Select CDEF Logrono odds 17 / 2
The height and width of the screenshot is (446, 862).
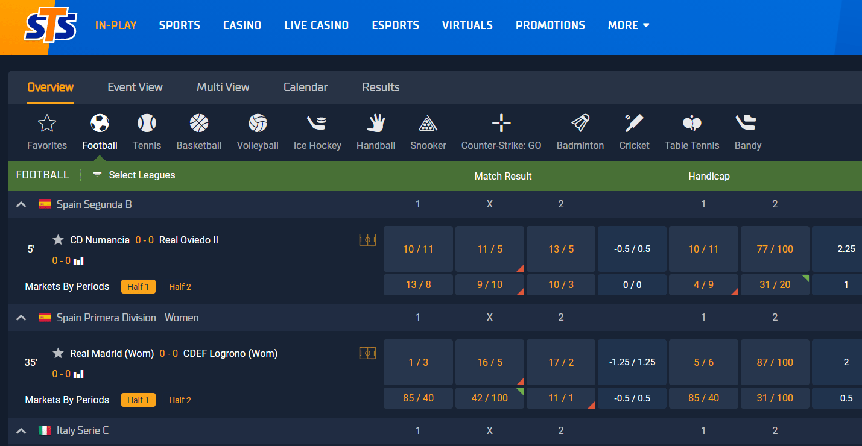pyautogui.click(x=561, y=362)
